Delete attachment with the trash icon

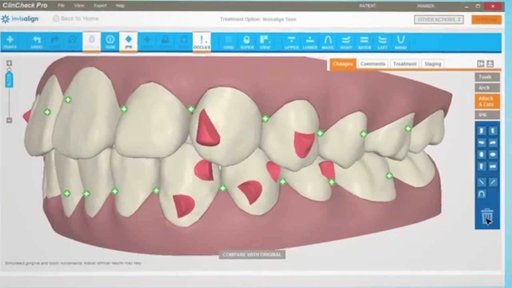coord(487,217)
